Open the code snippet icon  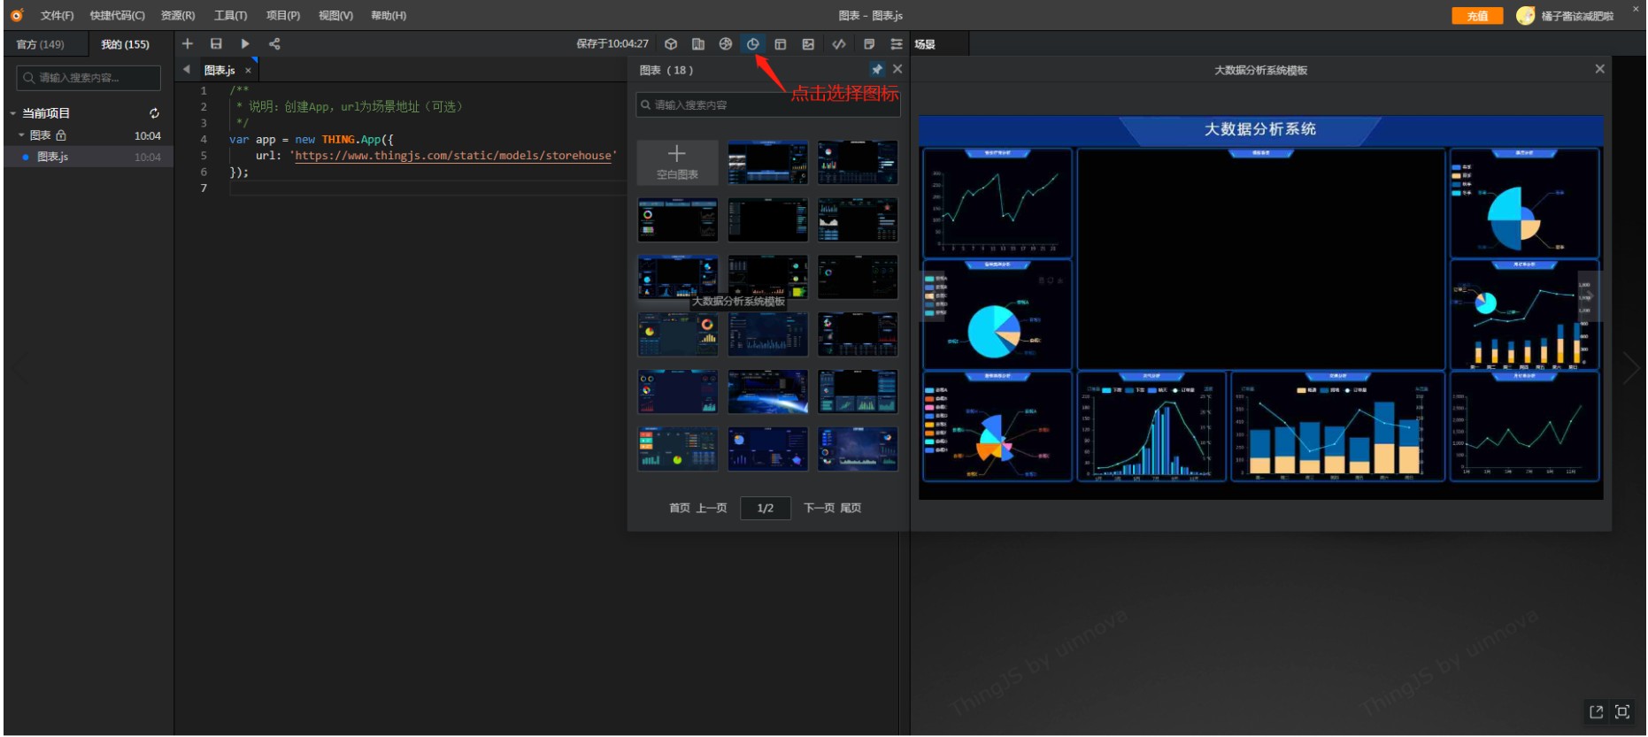point(839,43)
